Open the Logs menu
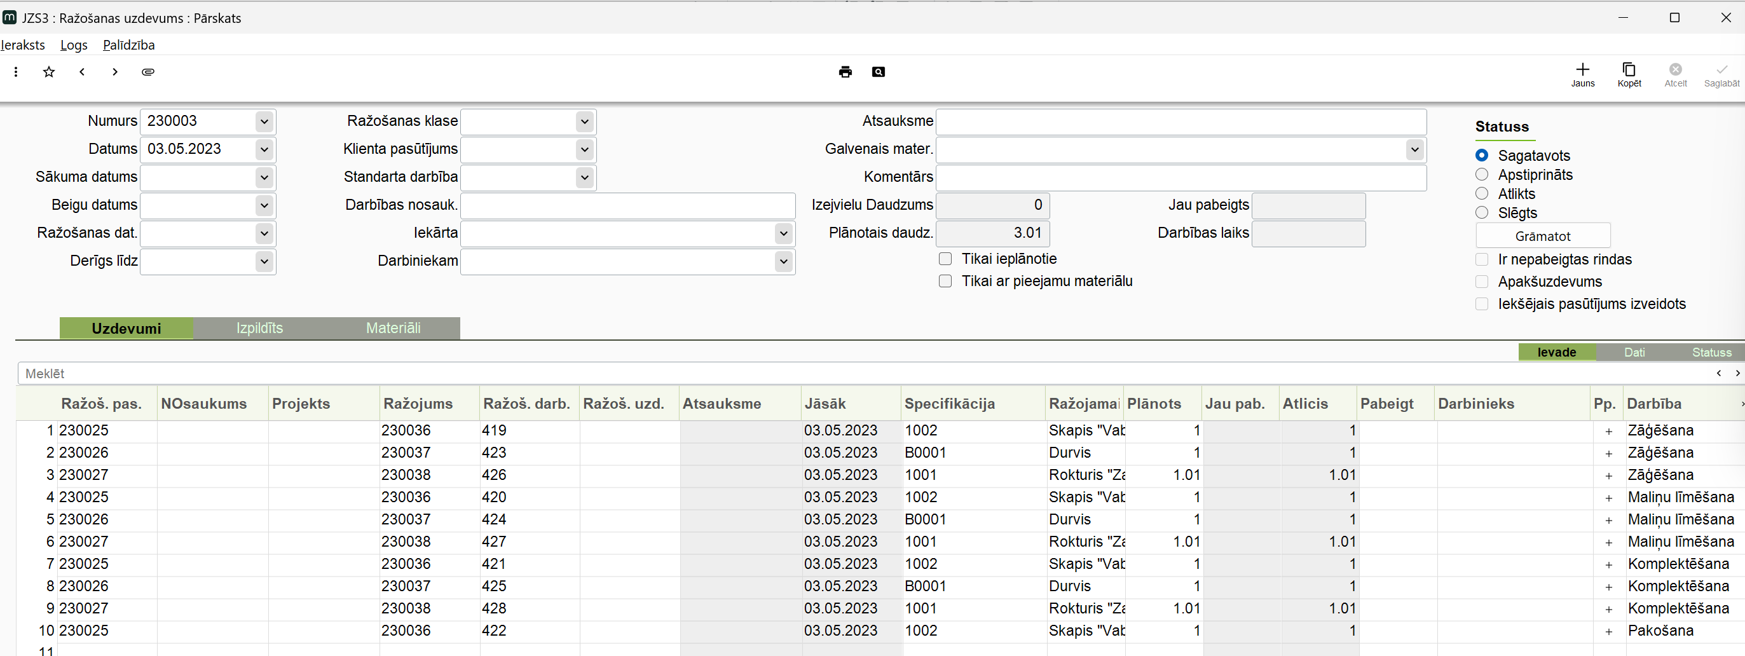 coord(74,45)
